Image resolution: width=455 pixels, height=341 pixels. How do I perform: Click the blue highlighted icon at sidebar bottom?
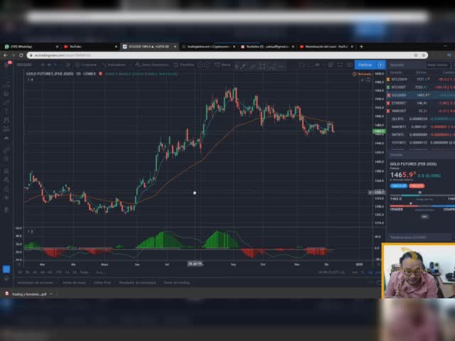point(6,269)
